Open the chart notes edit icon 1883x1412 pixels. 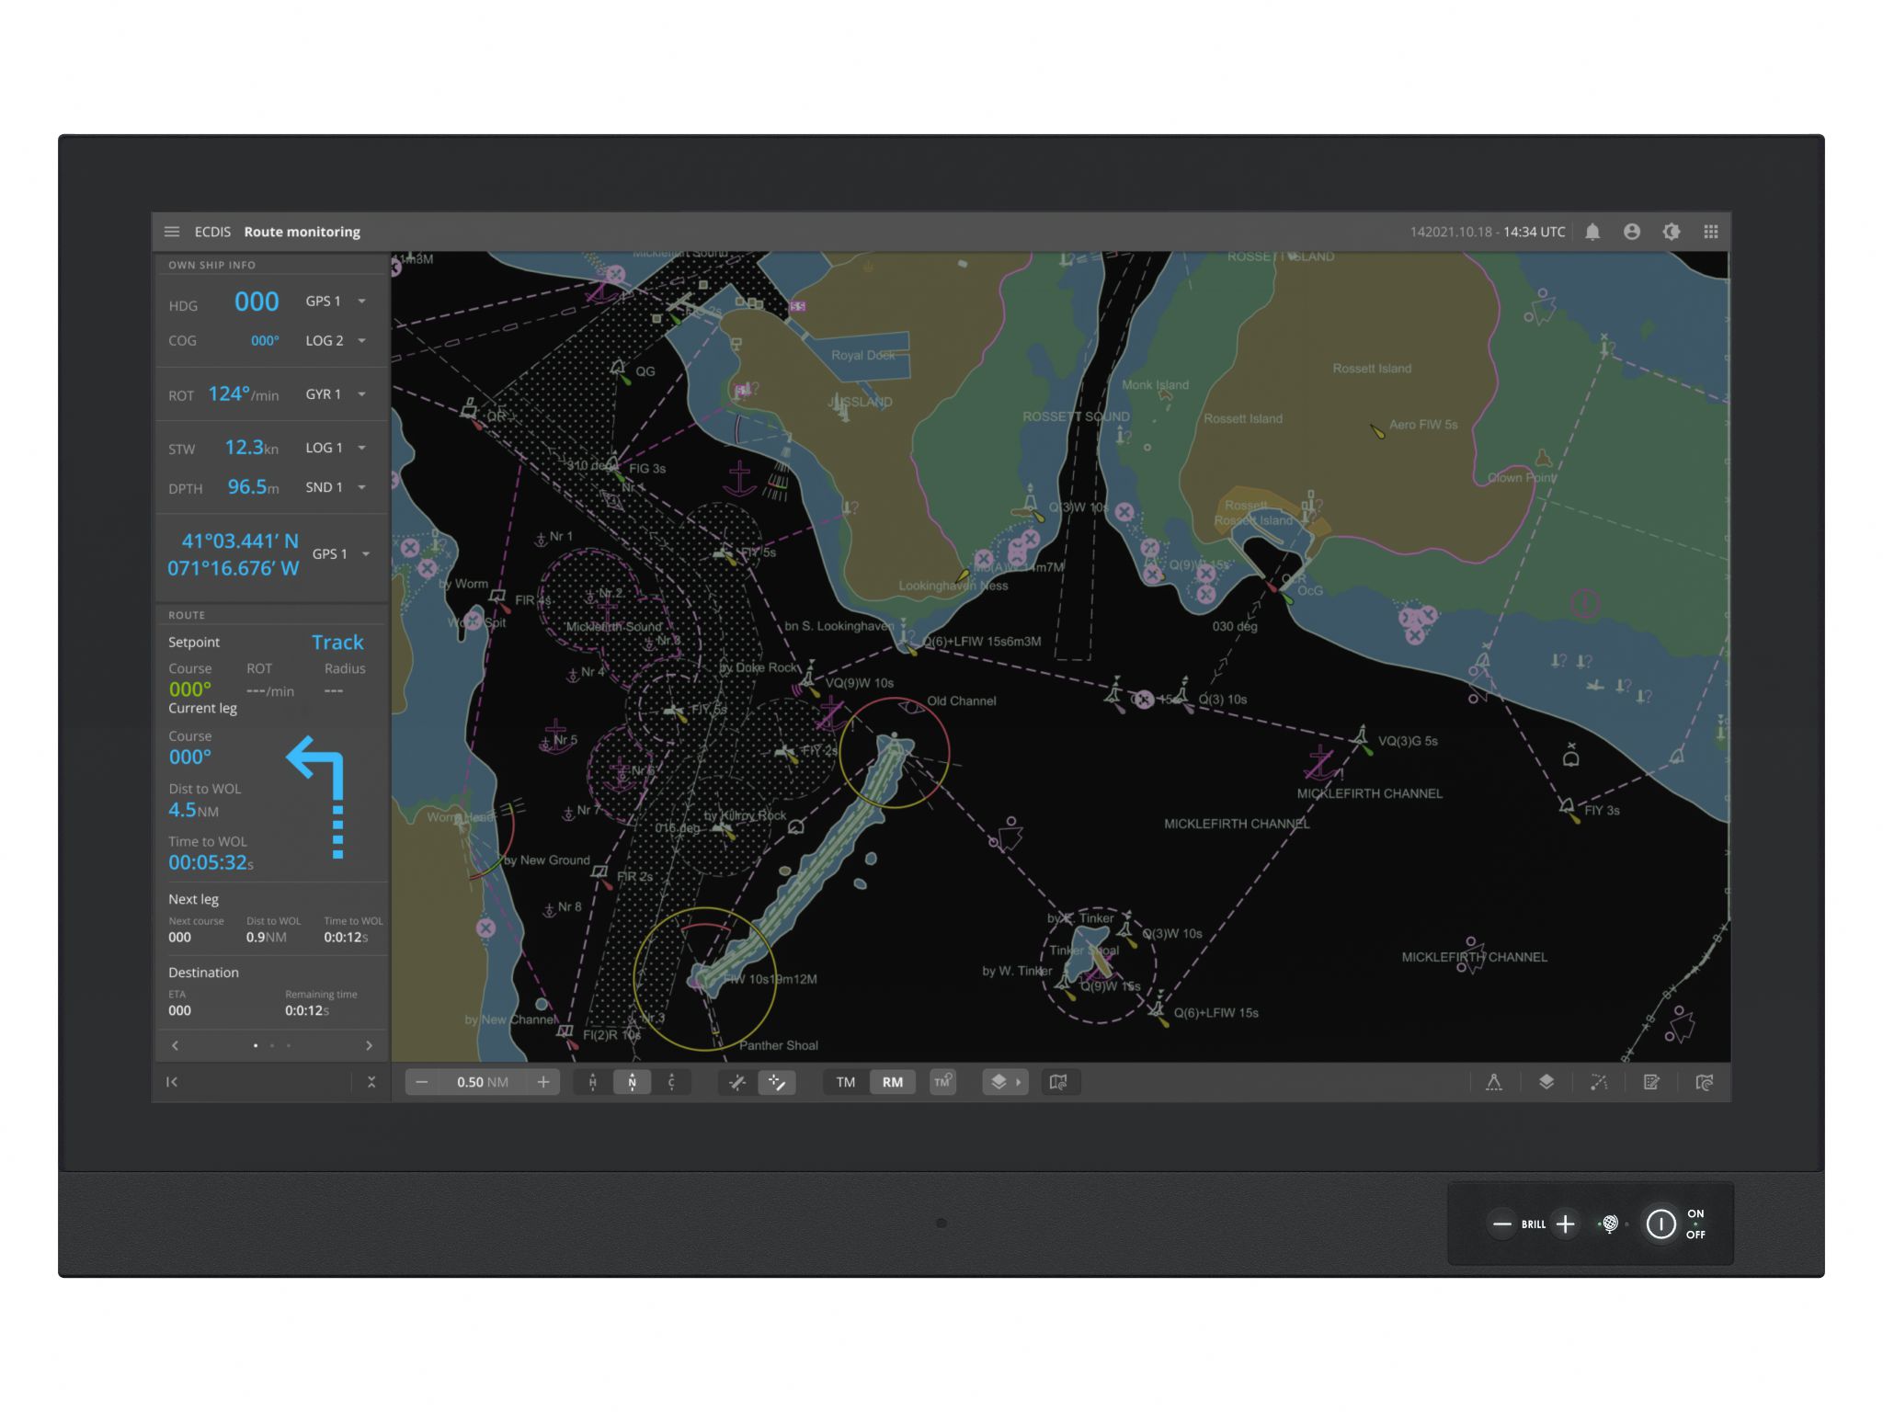1651,1082
